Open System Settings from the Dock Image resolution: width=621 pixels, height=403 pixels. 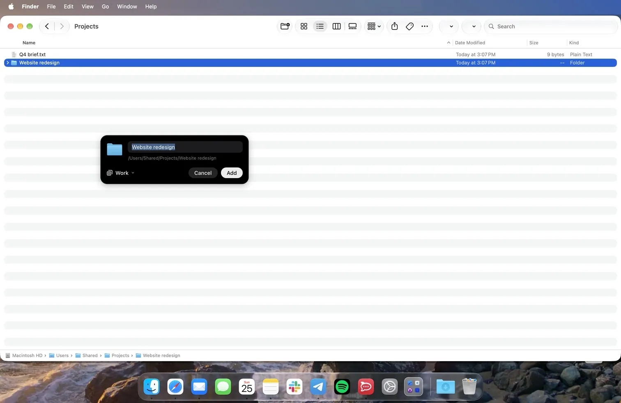(x=390, y=387)
